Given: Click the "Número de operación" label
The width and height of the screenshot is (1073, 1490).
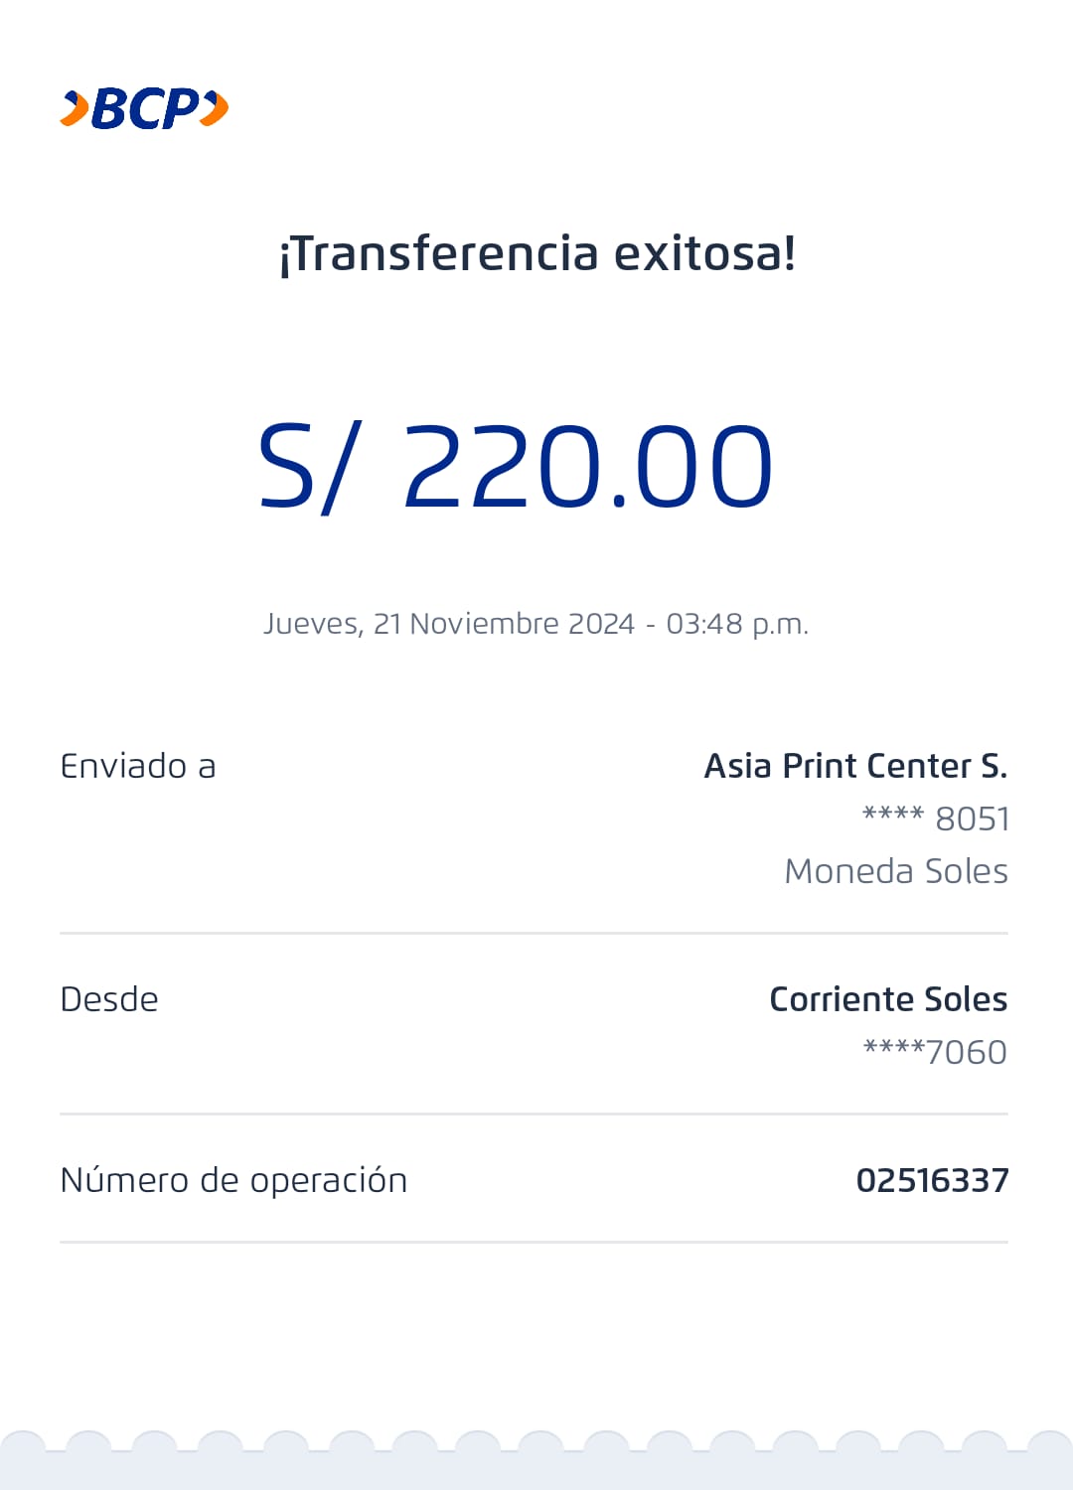Looking at the screenshot, I should point(233,1180).
